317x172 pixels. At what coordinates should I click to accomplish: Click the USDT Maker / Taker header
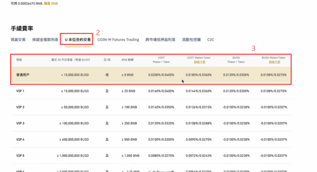(161, 60)
